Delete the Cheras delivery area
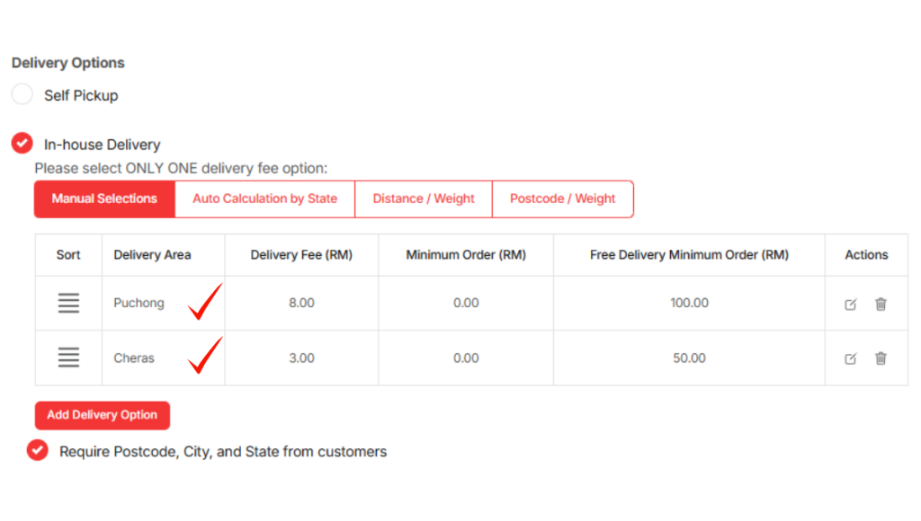Screen dimensions: 921x521 pyautogui.click(x=881, y=358)
